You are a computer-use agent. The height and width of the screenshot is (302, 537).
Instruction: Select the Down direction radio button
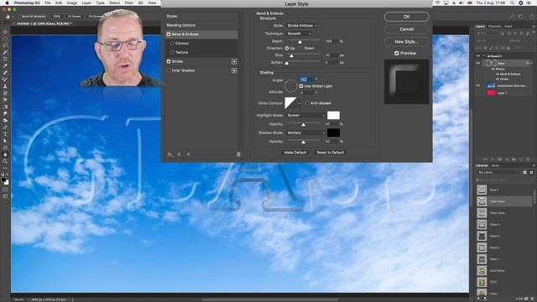point(301,49)
